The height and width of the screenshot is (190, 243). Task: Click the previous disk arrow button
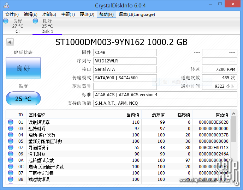click(x=10, y=42)
